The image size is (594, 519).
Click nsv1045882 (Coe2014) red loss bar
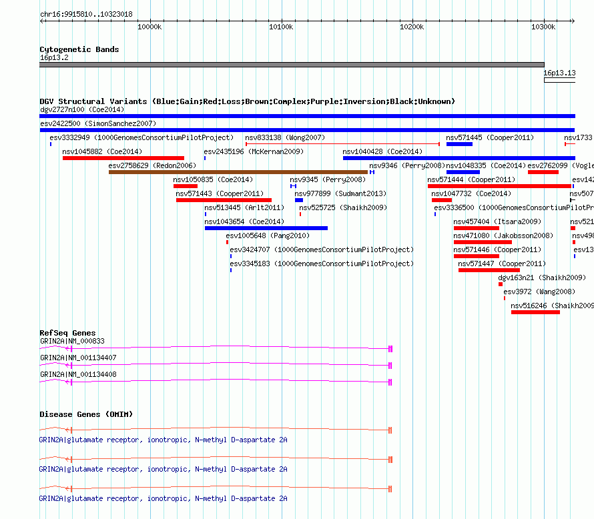123,158
